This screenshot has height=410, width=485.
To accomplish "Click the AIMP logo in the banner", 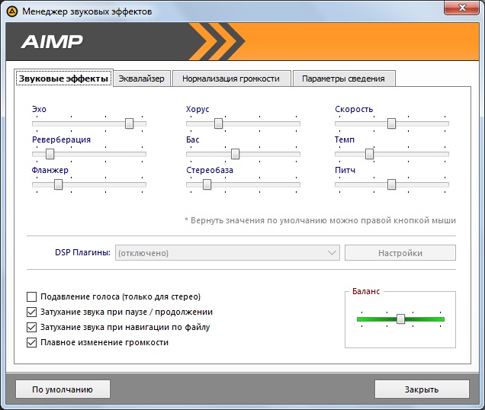I will click(52, 42).
